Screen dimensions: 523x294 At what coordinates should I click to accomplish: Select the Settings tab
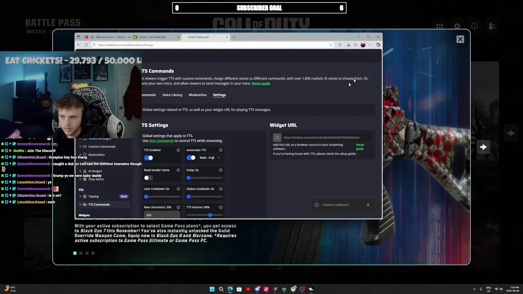tap(219, 95)
